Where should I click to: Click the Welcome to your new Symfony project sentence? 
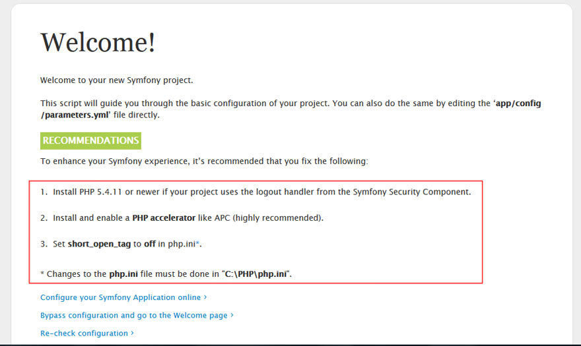117,80
